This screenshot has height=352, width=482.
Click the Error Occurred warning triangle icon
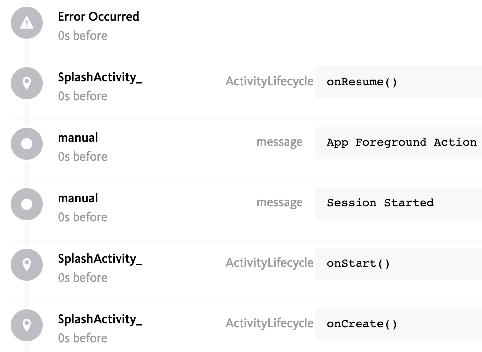(26, 23)
